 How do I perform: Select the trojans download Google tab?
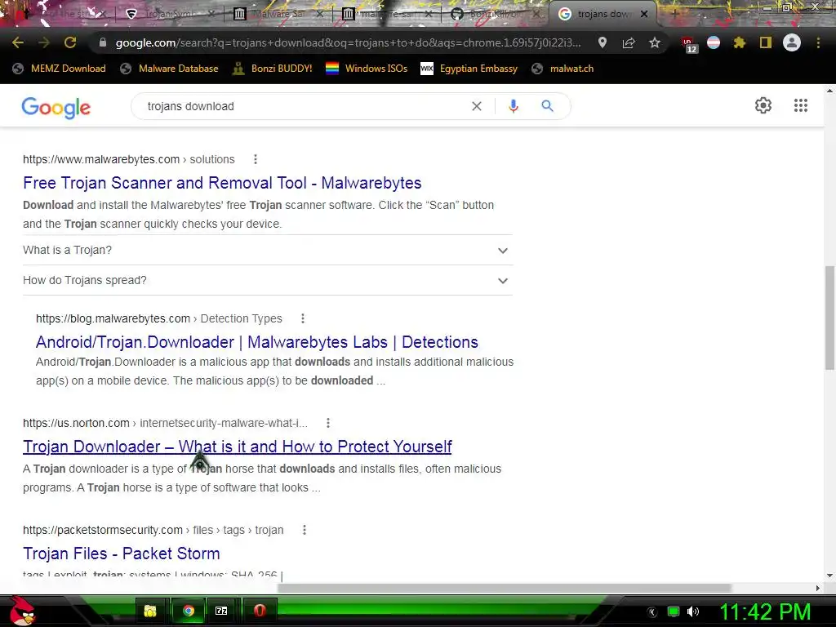point(603,14)
